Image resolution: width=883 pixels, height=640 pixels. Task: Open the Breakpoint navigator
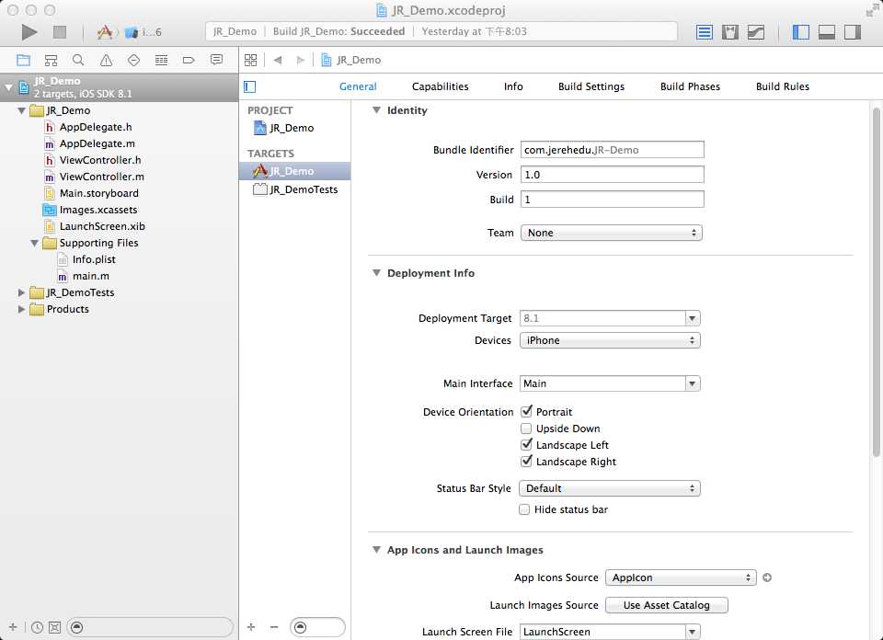[189, 60]
